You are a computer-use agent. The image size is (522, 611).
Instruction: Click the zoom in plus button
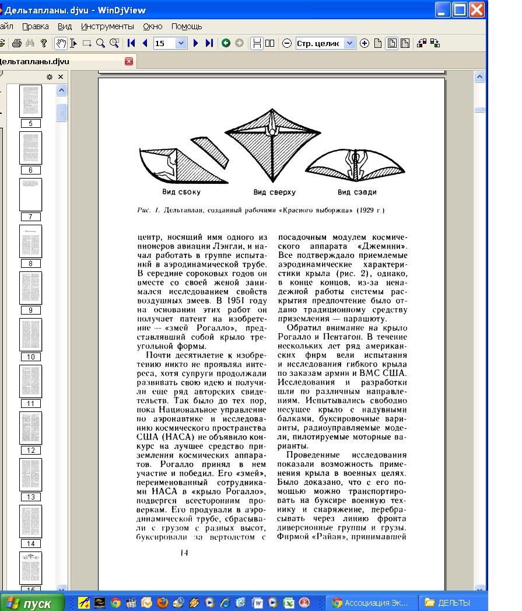[x=364, y=43]
